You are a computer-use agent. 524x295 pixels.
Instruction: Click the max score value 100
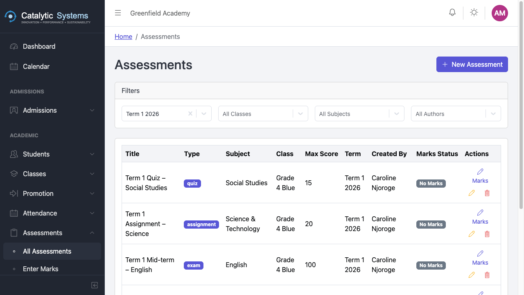coord(310,265)
